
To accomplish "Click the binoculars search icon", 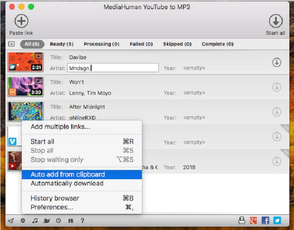I will [71, 221].
